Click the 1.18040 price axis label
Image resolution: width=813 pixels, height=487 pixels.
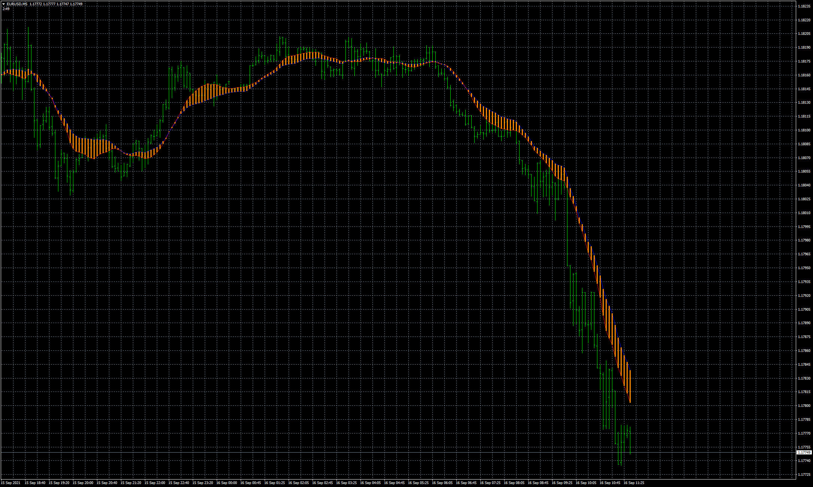coord(804,185)
